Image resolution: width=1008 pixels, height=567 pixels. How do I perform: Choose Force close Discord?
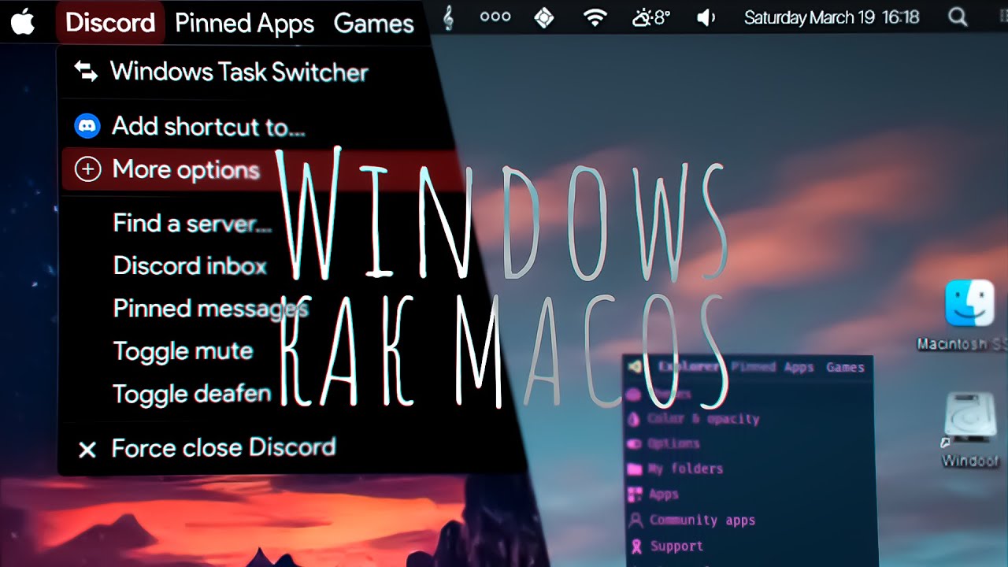224,447
